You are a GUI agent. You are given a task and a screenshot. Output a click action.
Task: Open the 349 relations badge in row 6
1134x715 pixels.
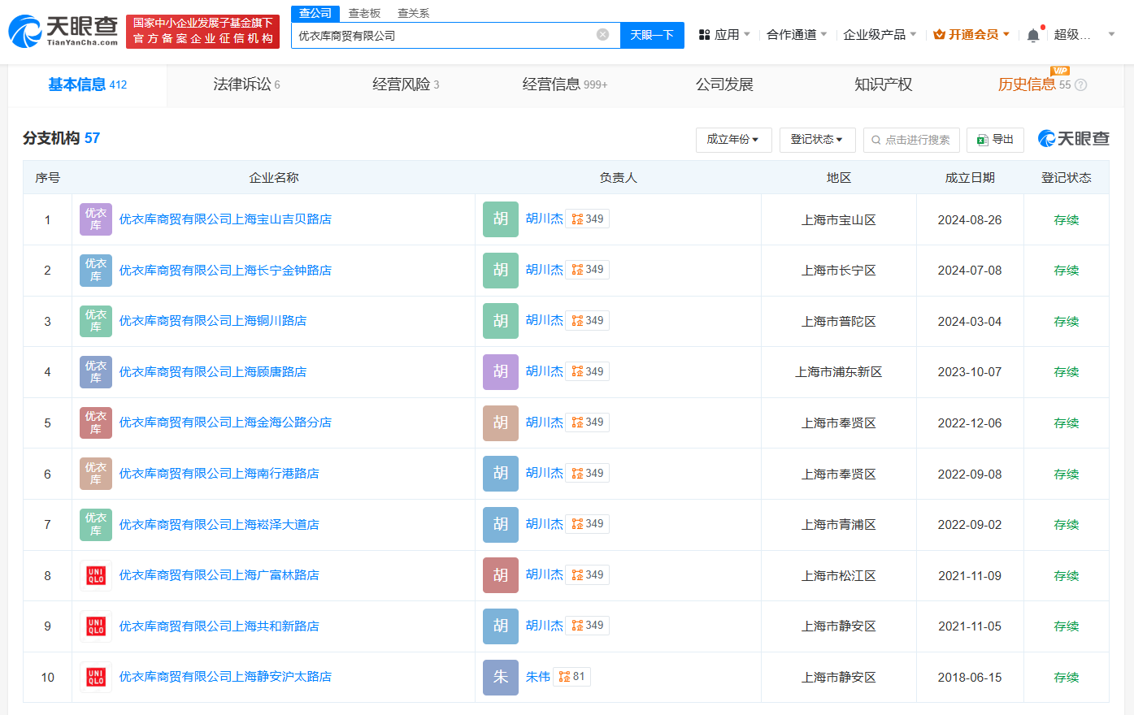[588, 473]
